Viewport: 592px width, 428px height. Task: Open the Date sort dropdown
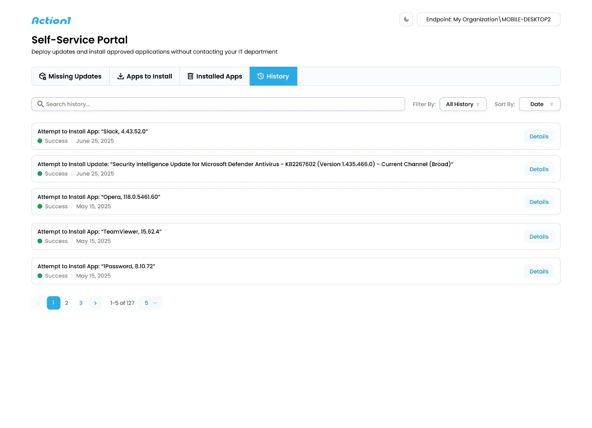[539, 104]
